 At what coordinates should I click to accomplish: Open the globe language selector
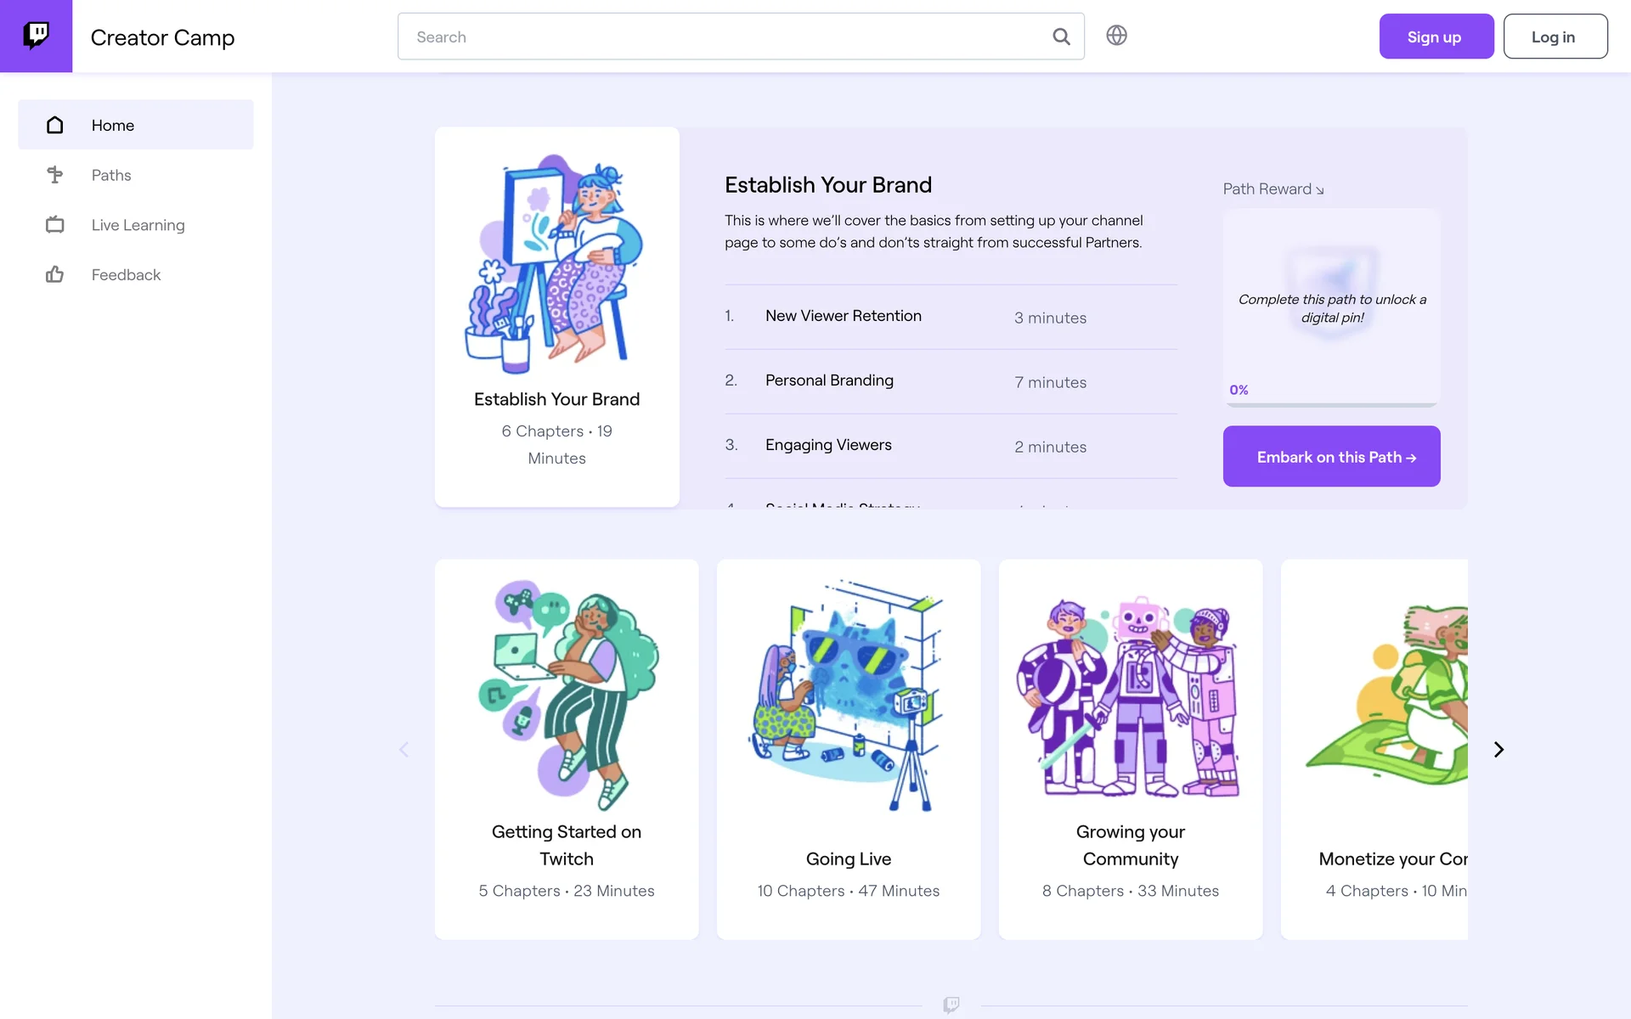[x=1116, y=35]
